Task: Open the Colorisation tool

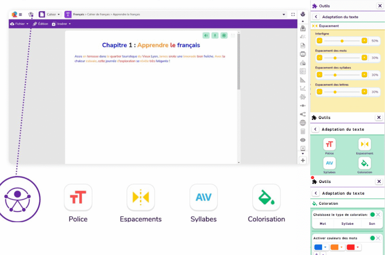Action: coord(266,197)
